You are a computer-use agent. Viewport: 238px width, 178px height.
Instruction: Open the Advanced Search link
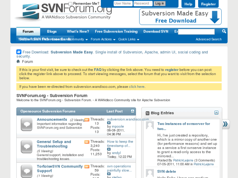tap(209, 39)
